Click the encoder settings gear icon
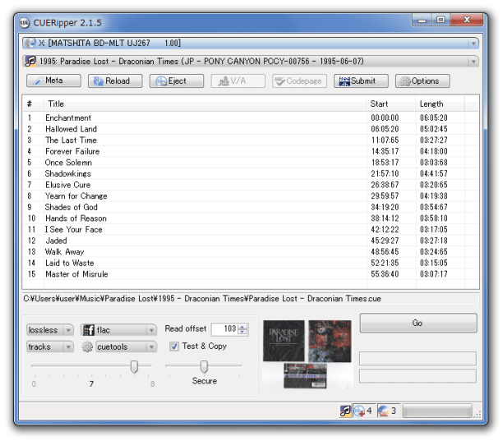 (87, 347)
